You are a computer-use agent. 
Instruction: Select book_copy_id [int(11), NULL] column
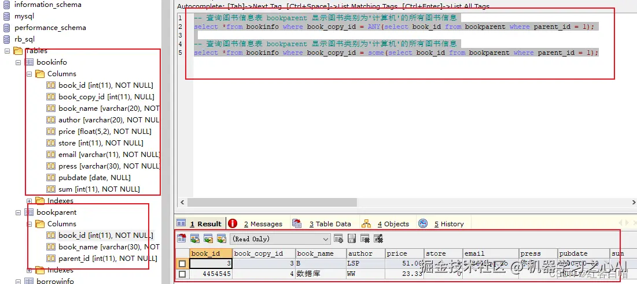point(106,97)
